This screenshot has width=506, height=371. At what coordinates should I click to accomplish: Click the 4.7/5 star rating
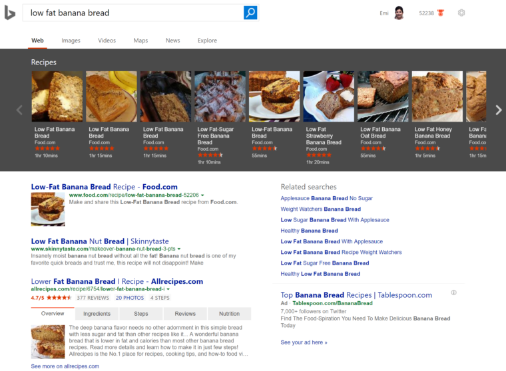51,298
